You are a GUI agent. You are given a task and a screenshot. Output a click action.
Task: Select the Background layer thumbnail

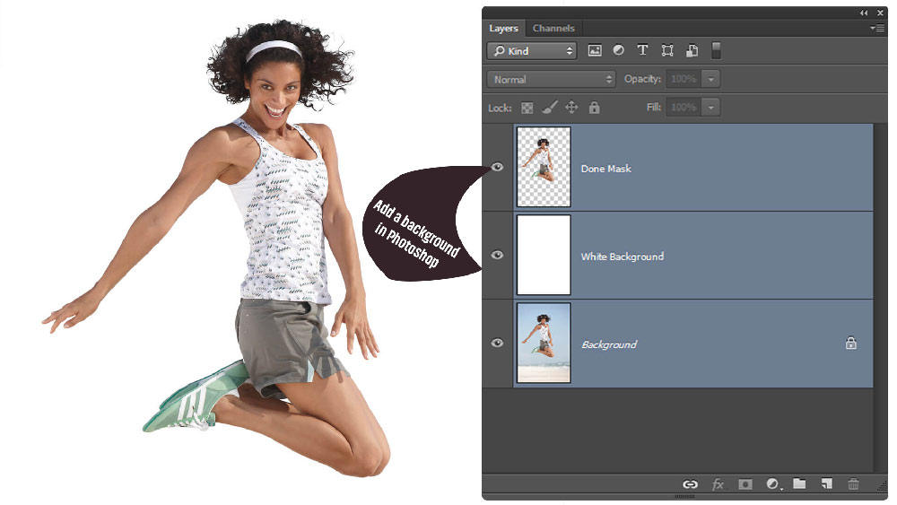pos(544,343)
